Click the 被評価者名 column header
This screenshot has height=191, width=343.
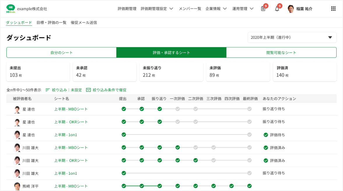click(22, 99)
